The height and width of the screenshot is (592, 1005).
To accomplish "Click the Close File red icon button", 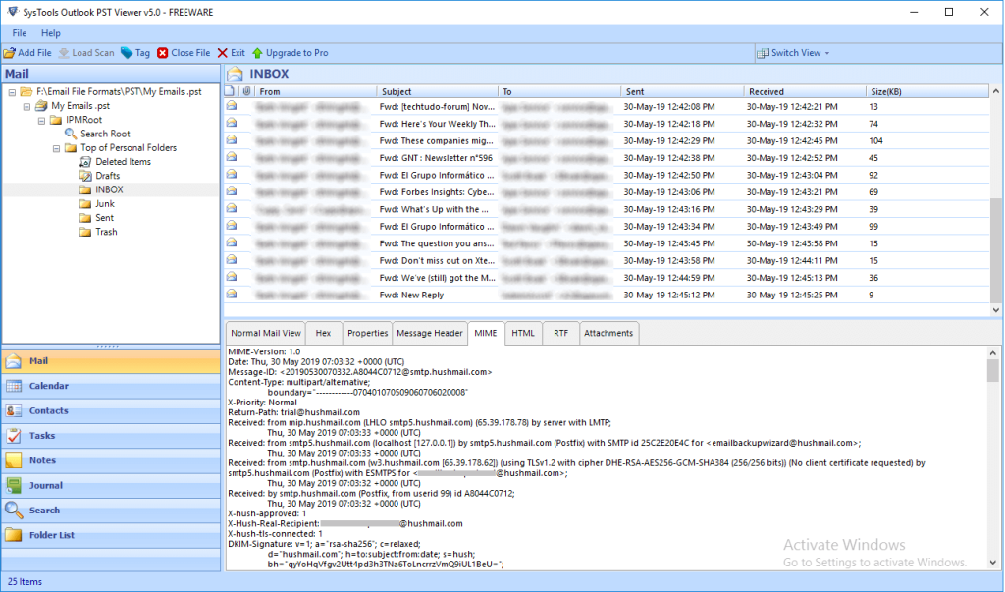I will click(163, 53).
